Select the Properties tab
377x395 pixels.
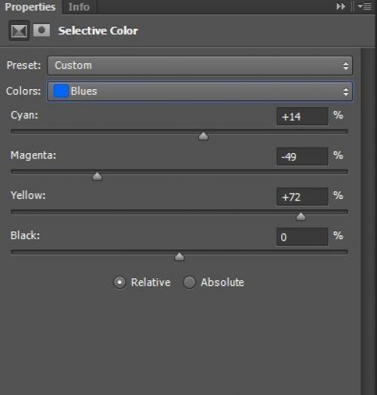(x=30, y=7)
